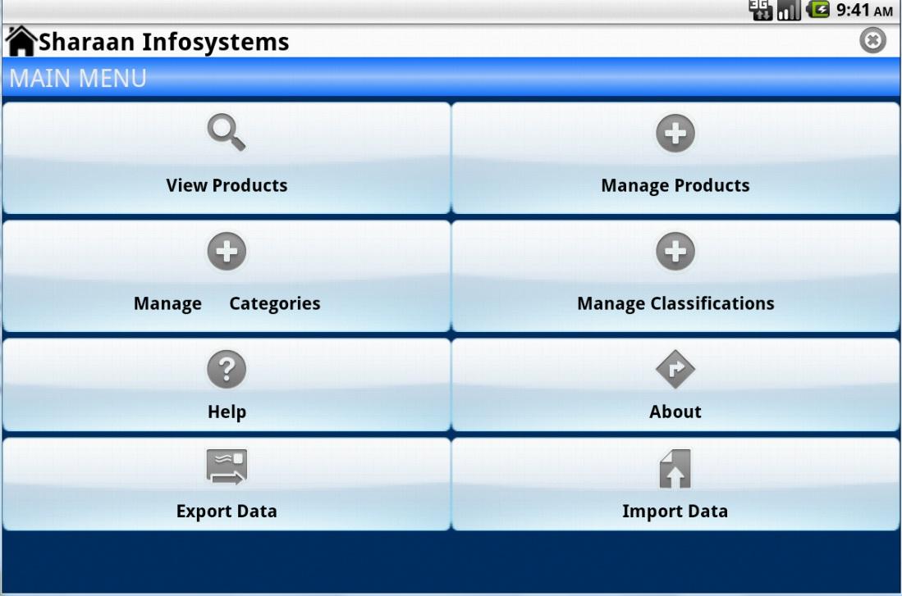
Task: Open View Products via the magnifier icon
Action: pyautogui.click(x=227, y=133)
